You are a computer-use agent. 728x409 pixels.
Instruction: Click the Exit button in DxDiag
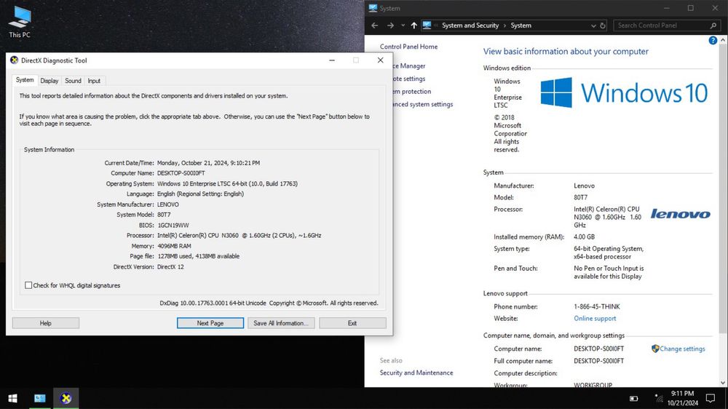[x=352, y=323]
